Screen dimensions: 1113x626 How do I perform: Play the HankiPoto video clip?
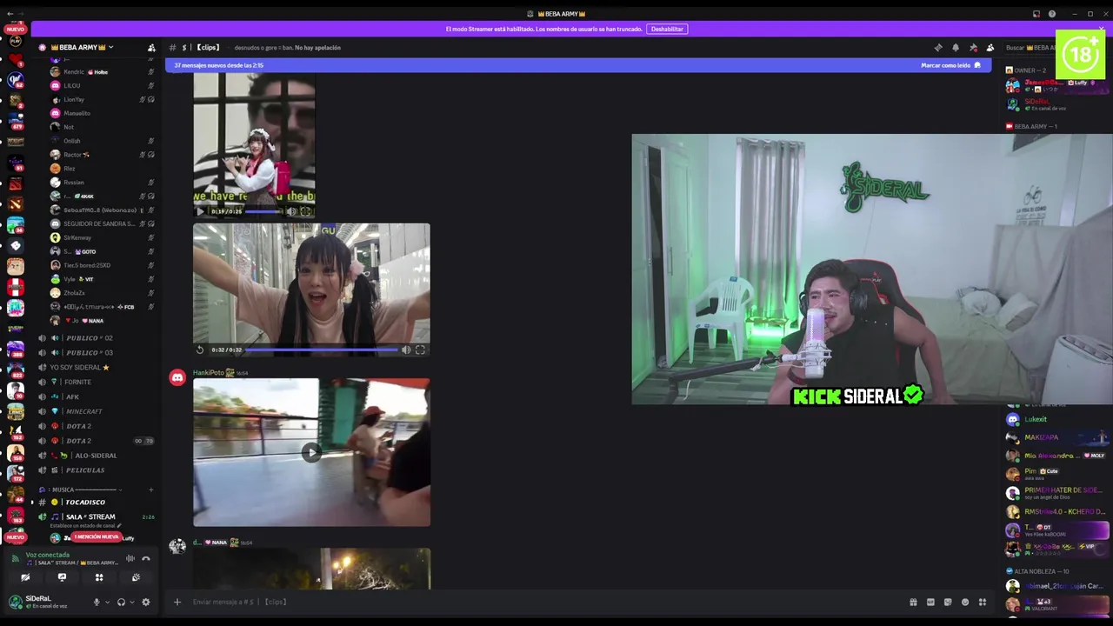pyautogui.click(x=311, y=452)
